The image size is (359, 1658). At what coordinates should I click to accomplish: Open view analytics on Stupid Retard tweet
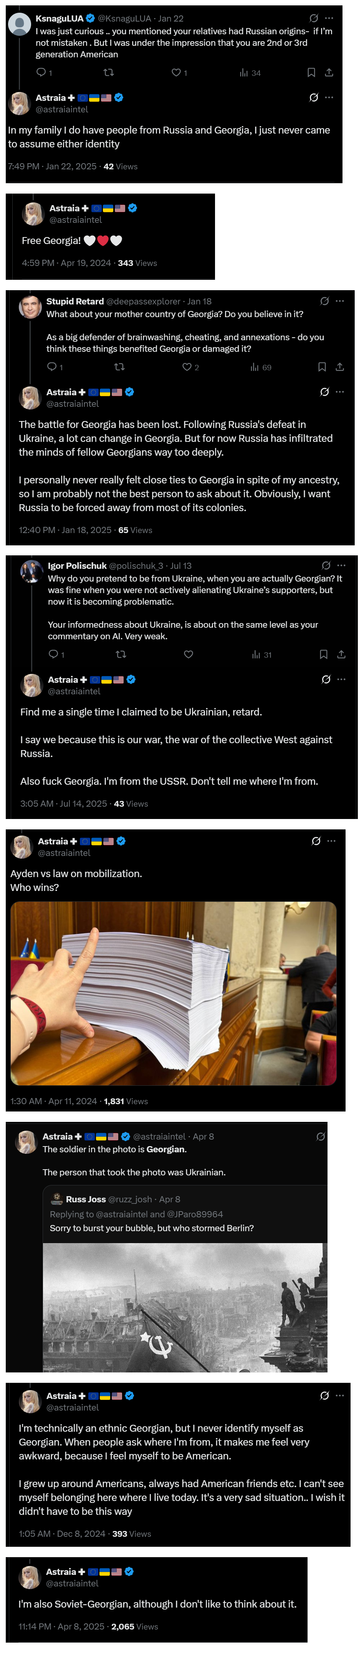click(x=261, y=367)
